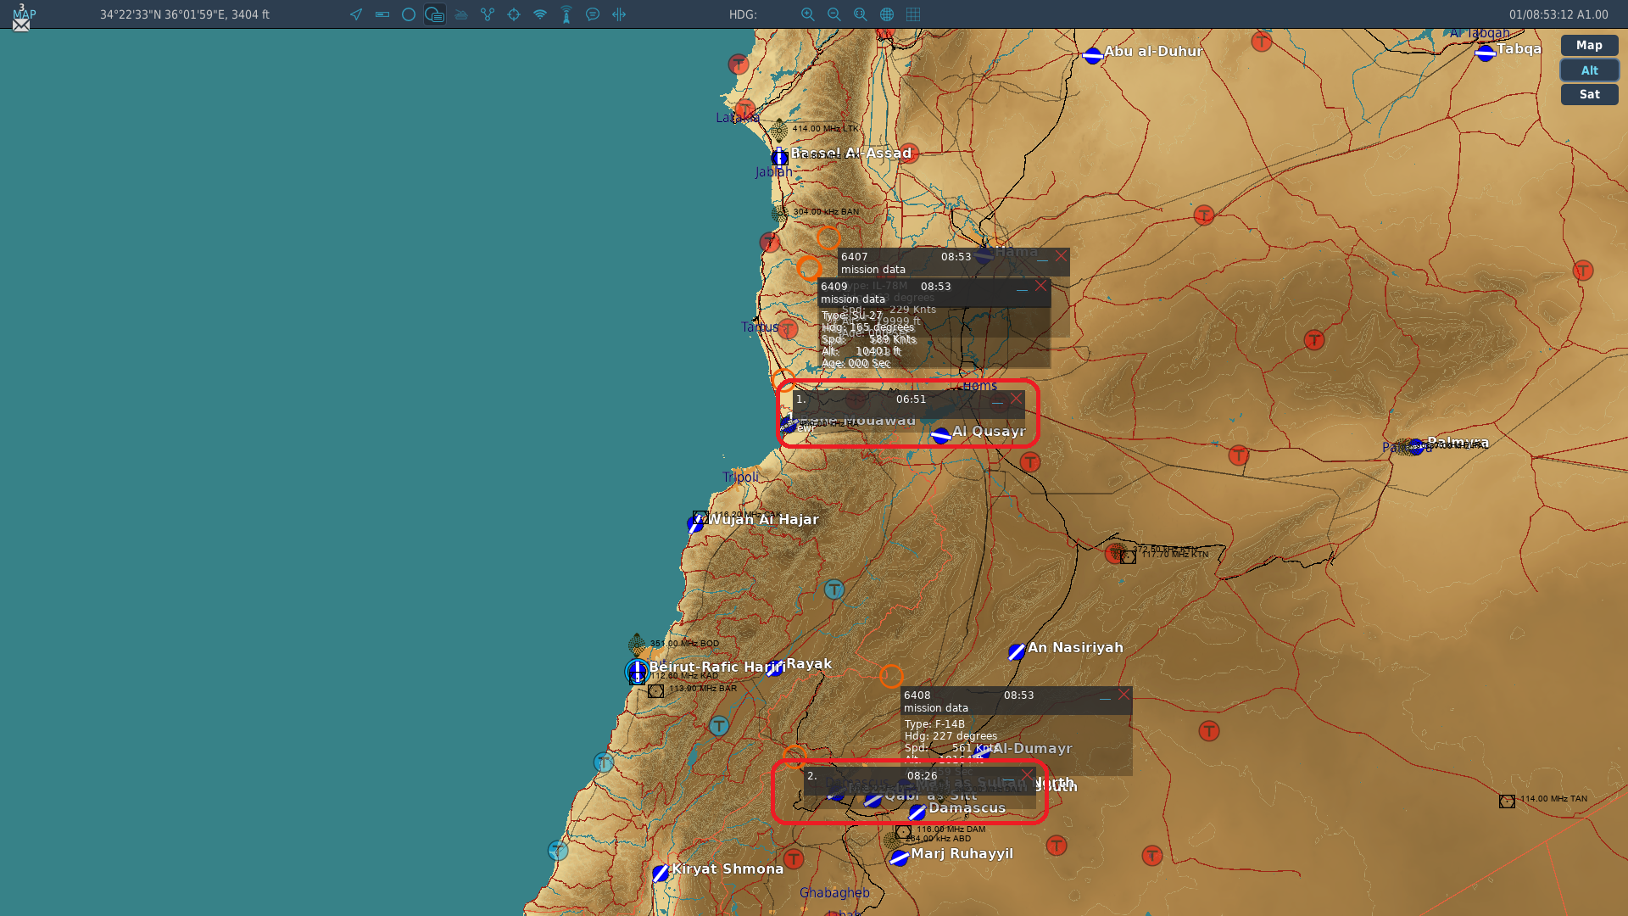Screen dimensions: 1628x916
Task: Zoom out with the magnifier minus icon
Action: point(834,14)
